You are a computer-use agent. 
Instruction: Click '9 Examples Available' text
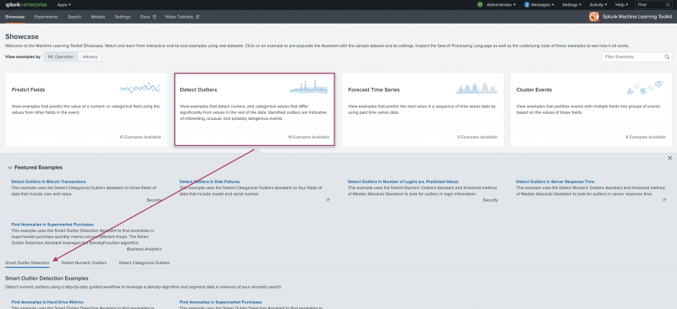(477, 137)
